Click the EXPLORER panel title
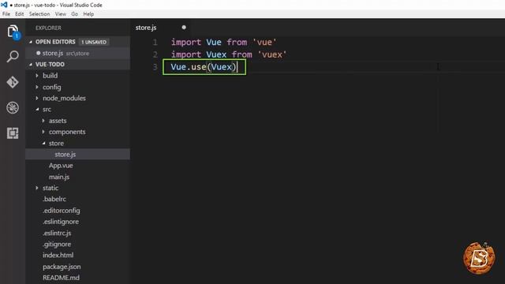 click(x=48, y=28)
